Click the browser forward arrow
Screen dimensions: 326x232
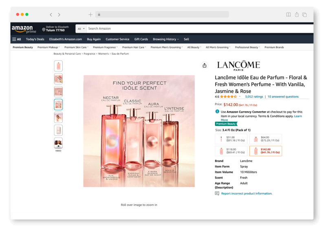coord(59,15)
